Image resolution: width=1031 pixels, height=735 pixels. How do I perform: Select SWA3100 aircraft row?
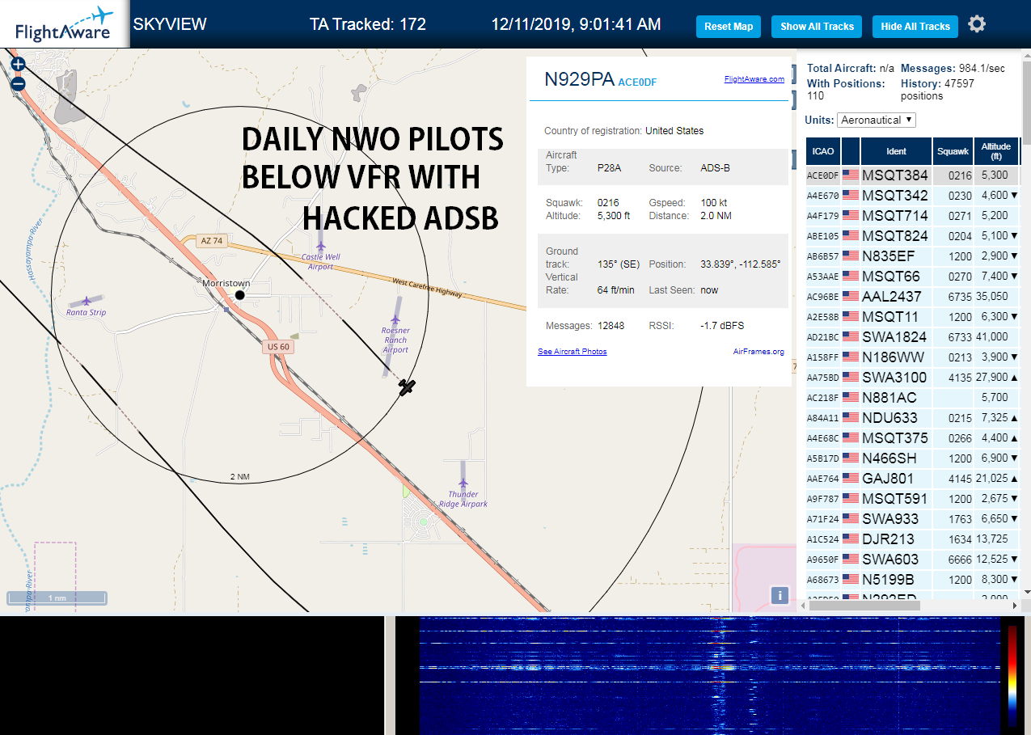(x=913, y=377)
